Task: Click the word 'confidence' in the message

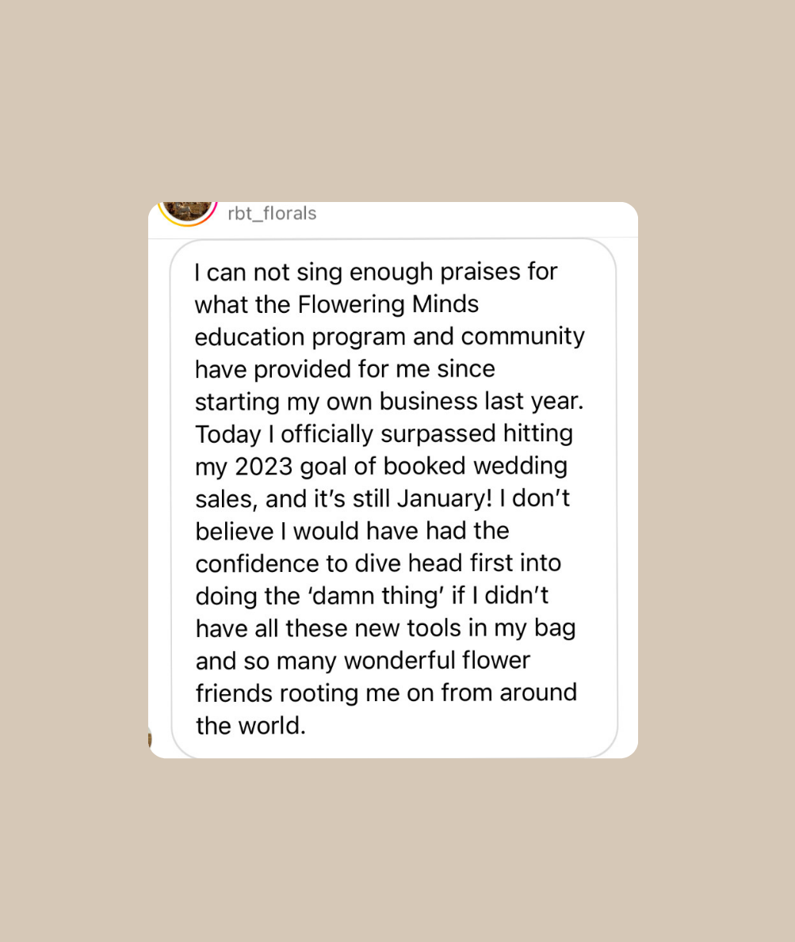Action: 257,563
